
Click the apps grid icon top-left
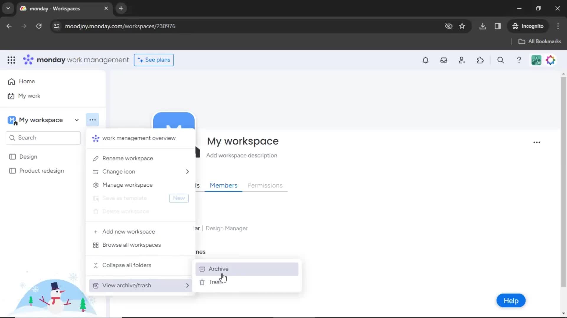pyautogui.click(x=11, y=60)
